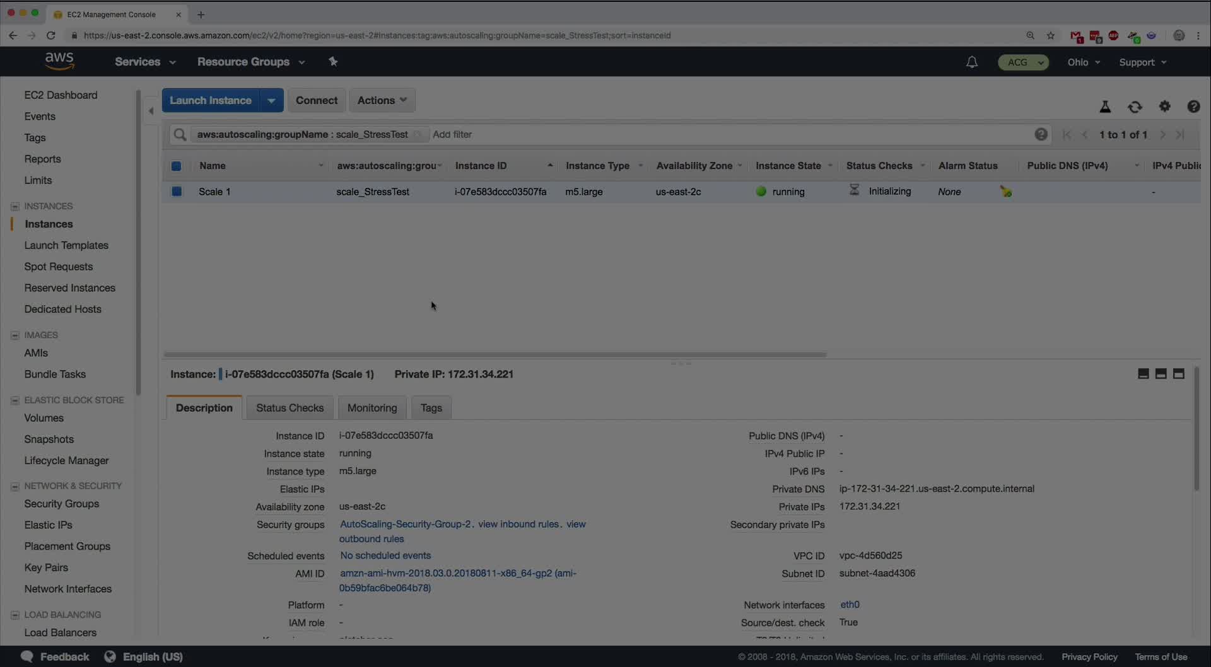Click the search magnifier in filter bar
Screen dimensions: 1211x667
tap(180, 134)
